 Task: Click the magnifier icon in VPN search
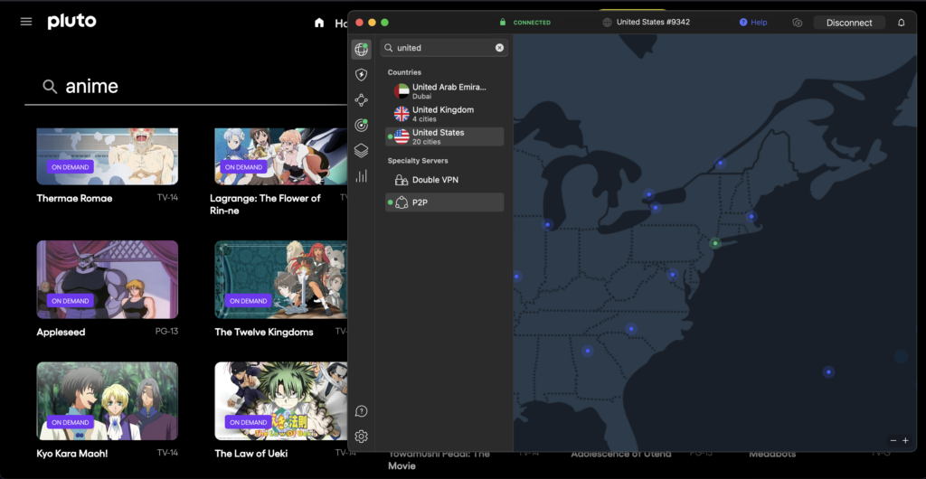389,48
